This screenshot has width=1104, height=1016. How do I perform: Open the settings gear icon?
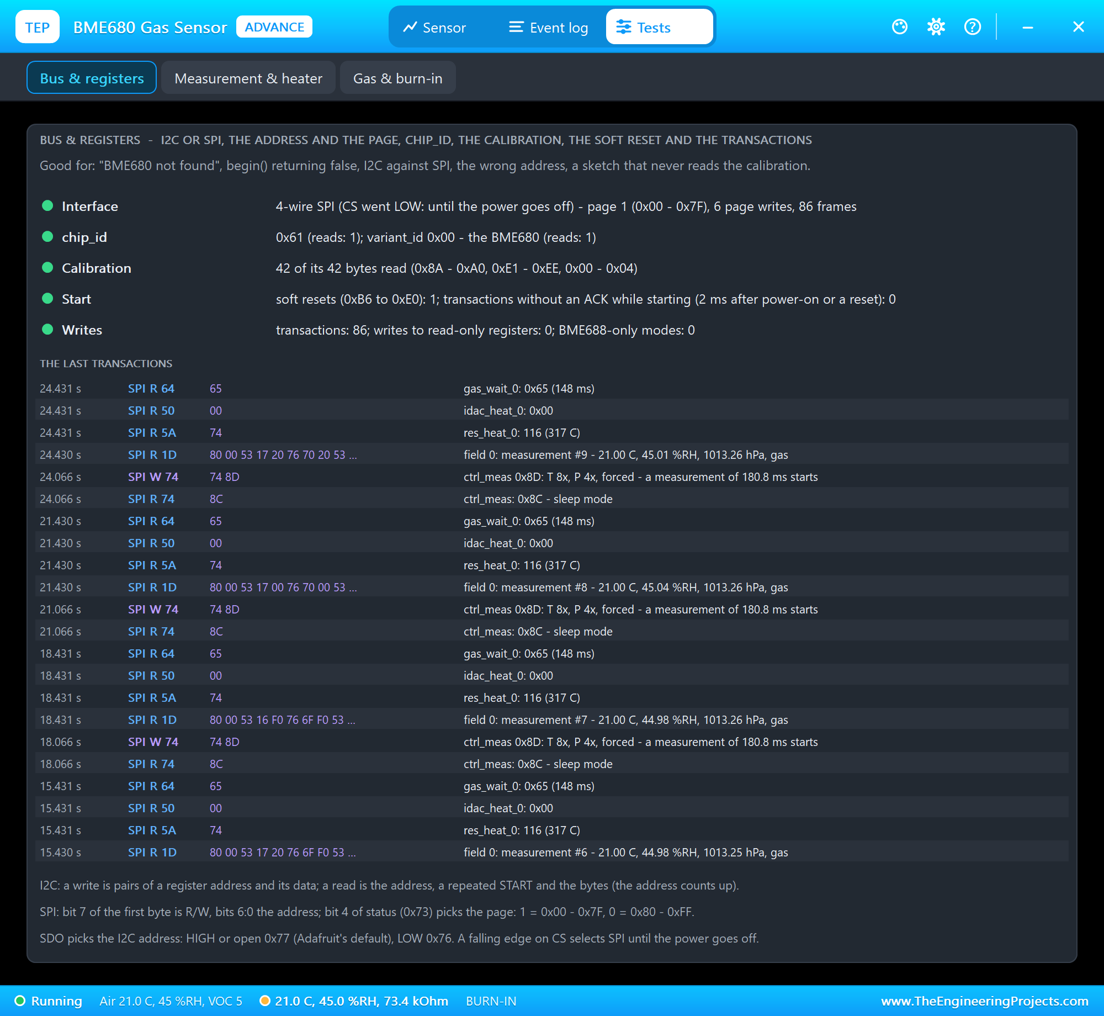click(936, 27)
